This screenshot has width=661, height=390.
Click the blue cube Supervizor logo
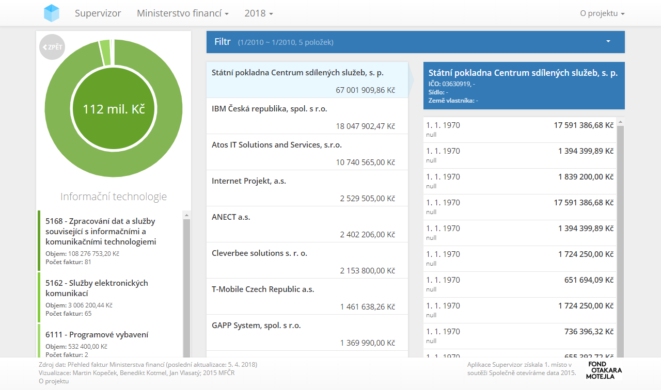point(52,13)
